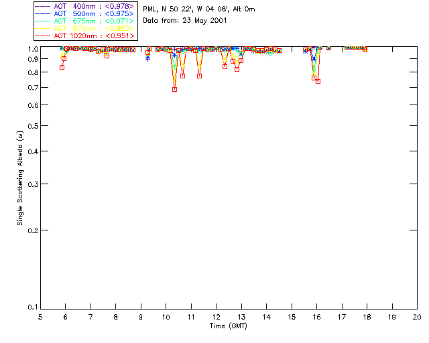The height and width of the screenshot is (343, 429).
Task: Click the 12 on the time axis
Action: click(216, 317)
